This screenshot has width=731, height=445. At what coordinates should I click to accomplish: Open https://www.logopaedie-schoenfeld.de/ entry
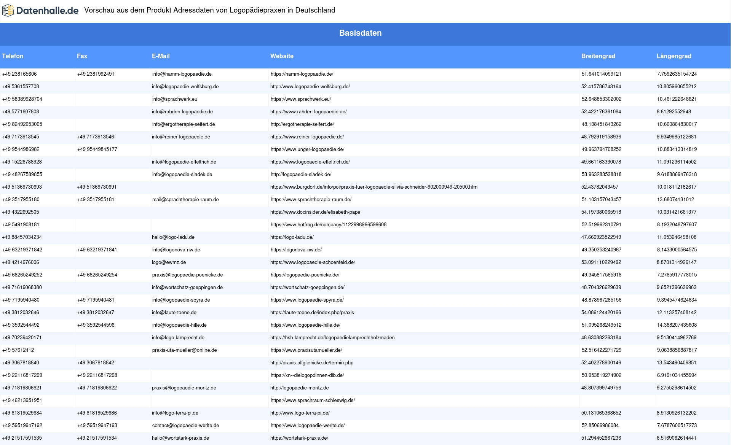[313, 262]
